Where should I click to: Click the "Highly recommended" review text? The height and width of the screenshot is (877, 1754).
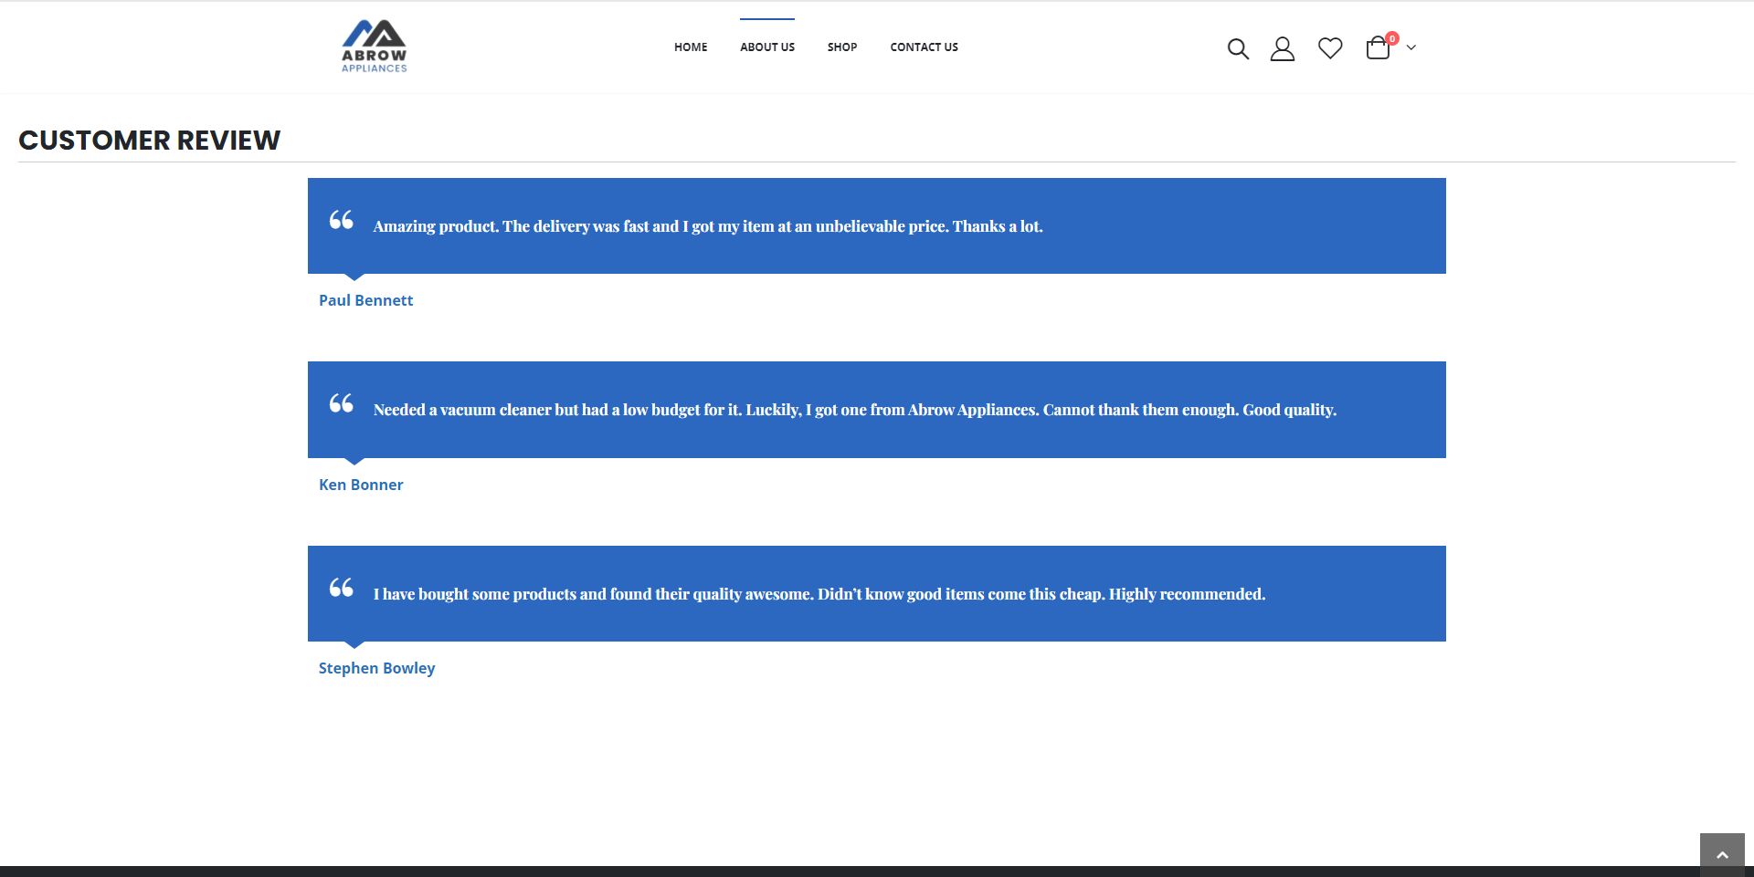coord(819,594)
